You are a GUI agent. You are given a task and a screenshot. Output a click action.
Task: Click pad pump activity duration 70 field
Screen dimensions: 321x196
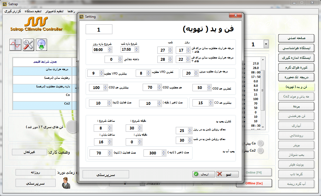99,153
